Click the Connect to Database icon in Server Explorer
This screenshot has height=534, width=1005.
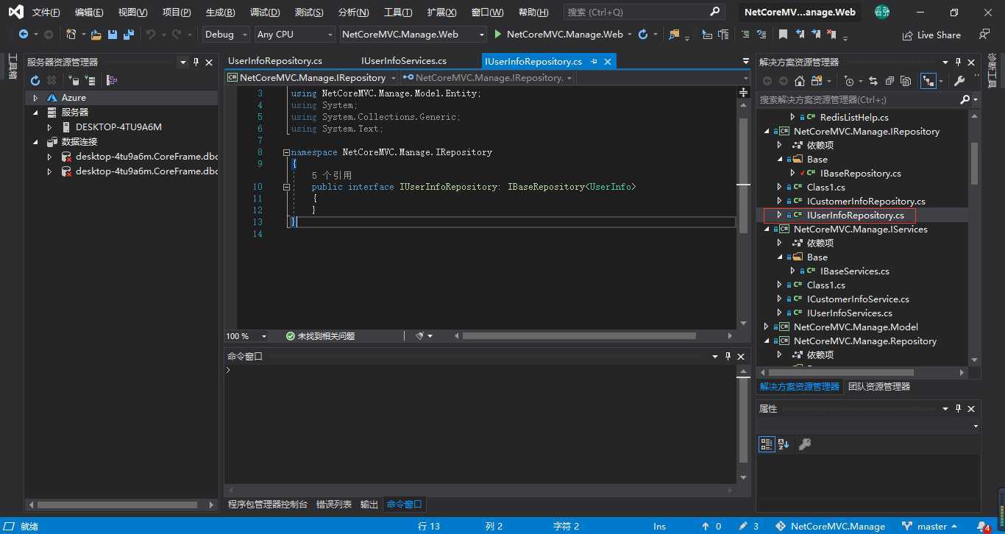[x=74, y=80]
